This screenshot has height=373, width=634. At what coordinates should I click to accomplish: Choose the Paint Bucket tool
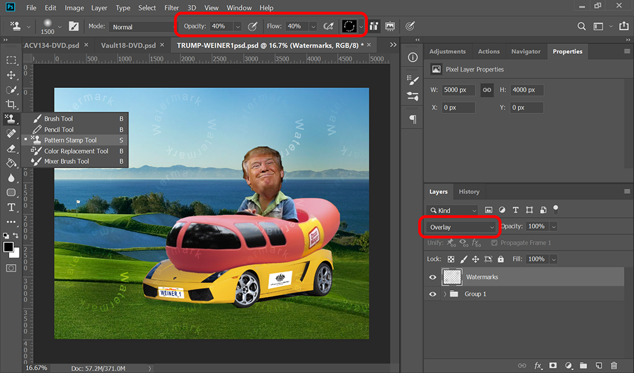[11, 163]
